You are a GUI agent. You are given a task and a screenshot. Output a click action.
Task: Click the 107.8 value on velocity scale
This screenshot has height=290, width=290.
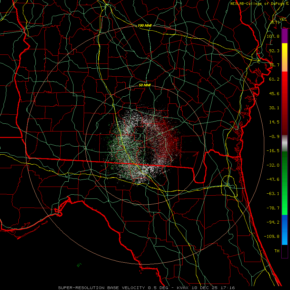273,36
